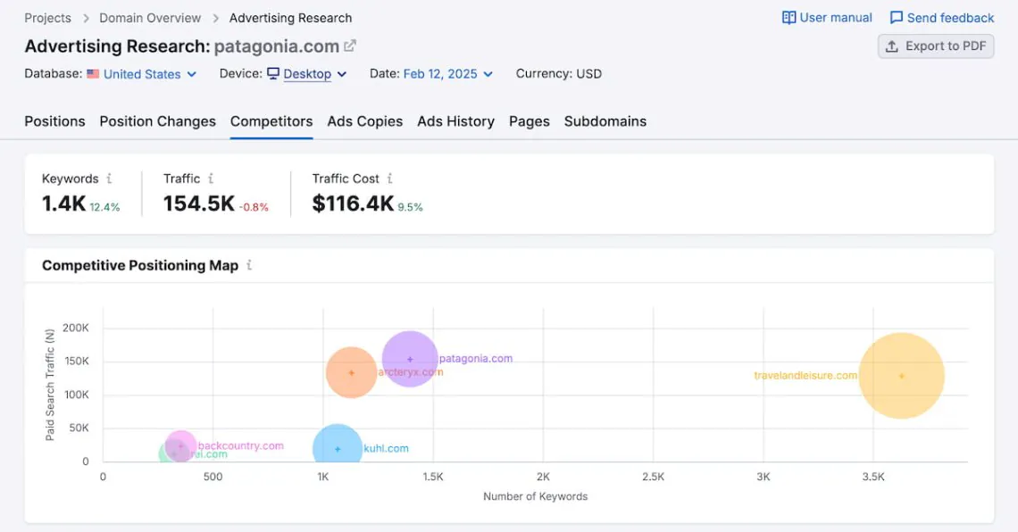Click the Currency: USD text
Image resolution: width=1018 pixels, height=532 pixels.
[559, 74]
